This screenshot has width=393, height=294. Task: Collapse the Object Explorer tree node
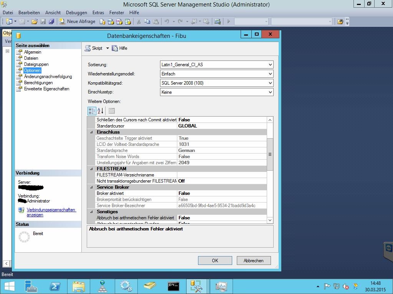(8, 51)
